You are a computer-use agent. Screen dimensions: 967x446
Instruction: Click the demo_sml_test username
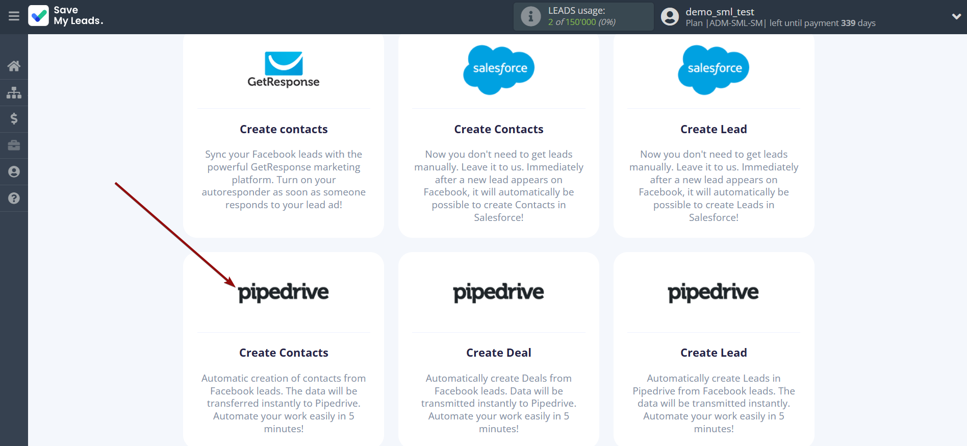pyautogui.click(x=719, y=12)
